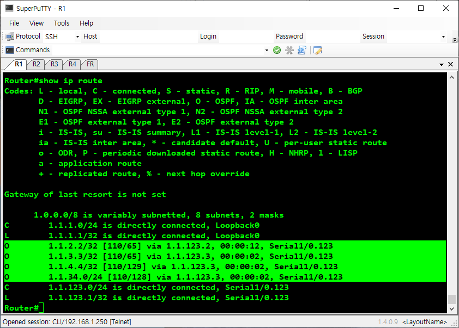Click the Login input field
The height and width of the screenshot is (328, 459).
[x=246, y=36]
